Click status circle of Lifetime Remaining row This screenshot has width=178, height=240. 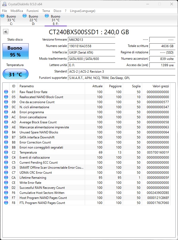(6, 178)
